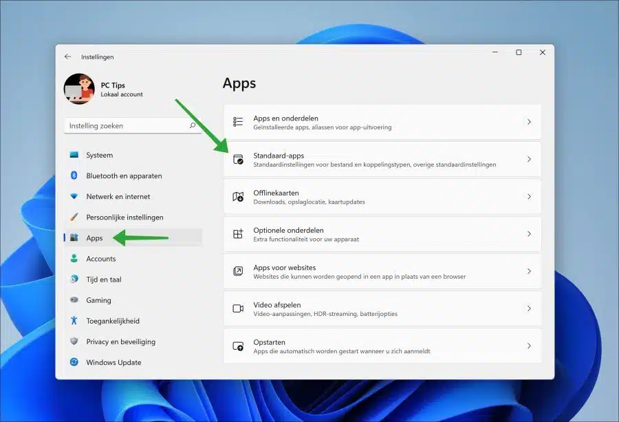The height and width of the screenshot is (422, 619).
Task: Expand Opstarten chevron
Action: click(x=529, y=346)
